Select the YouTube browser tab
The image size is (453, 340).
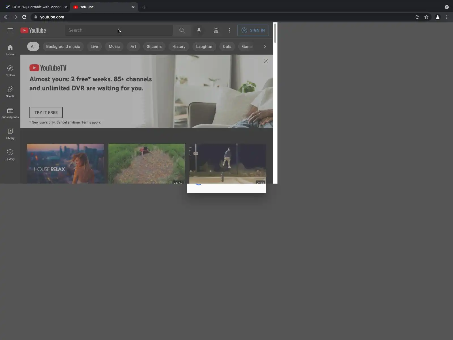click(104, 7)
